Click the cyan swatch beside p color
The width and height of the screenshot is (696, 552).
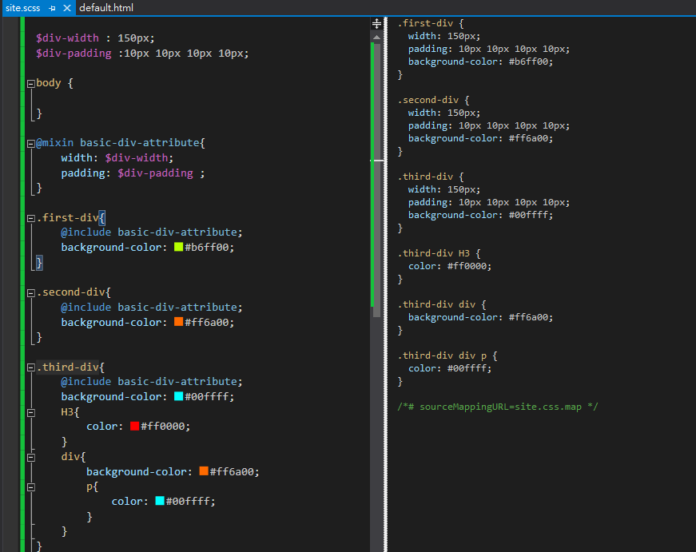160,501
